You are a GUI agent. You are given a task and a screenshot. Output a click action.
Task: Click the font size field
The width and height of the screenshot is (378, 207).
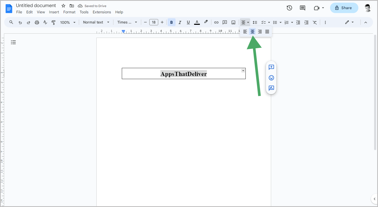coord(154,22)
